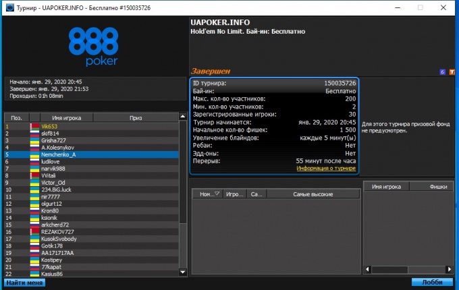
Task: Sort by 'Поз.' column header
Action: (x=17, y=118)
